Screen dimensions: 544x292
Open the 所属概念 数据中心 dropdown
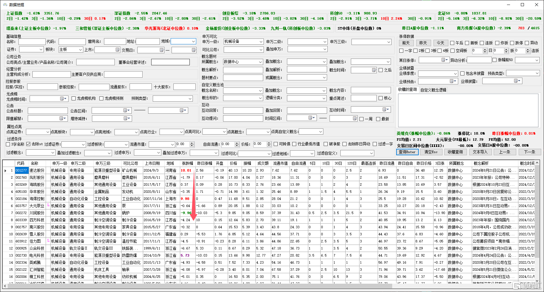click(261, 62)
